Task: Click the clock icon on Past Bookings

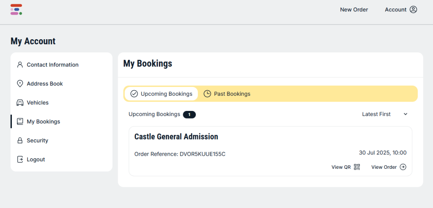Action: pyautogui.click(x=207, y=94)
